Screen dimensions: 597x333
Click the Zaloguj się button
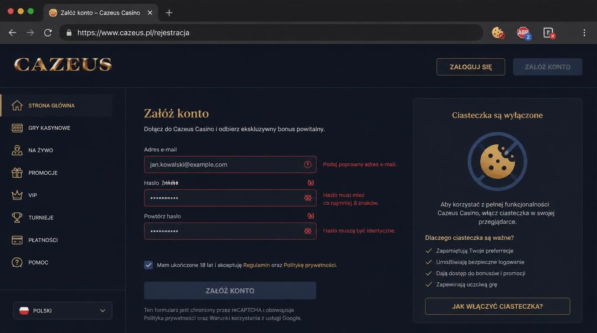click(x=471, y=67)
